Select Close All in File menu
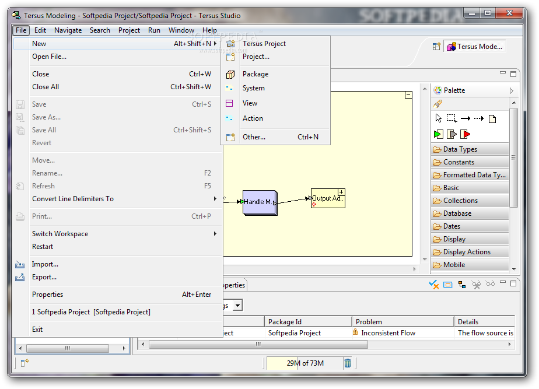Screen dimensions: 539x389 (x=118, y=86)
